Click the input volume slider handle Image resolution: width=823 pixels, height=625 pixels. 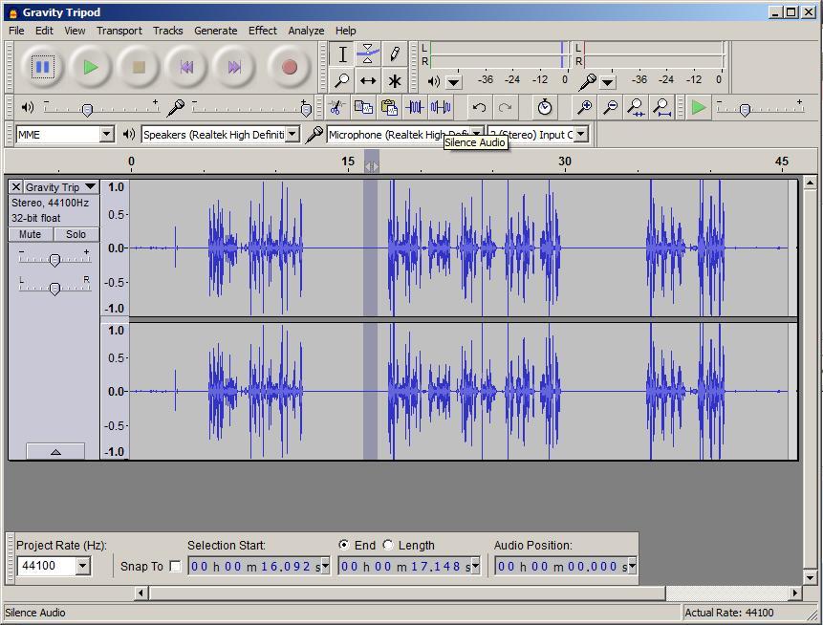coord(306,110)
